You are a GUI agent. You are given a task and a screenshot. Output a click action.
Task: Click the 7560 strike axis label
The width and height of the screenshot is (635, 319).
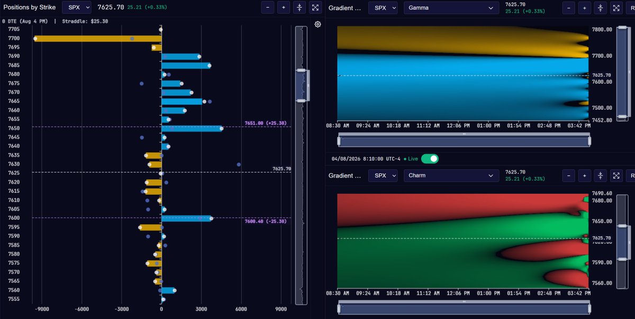click(14, 290)
